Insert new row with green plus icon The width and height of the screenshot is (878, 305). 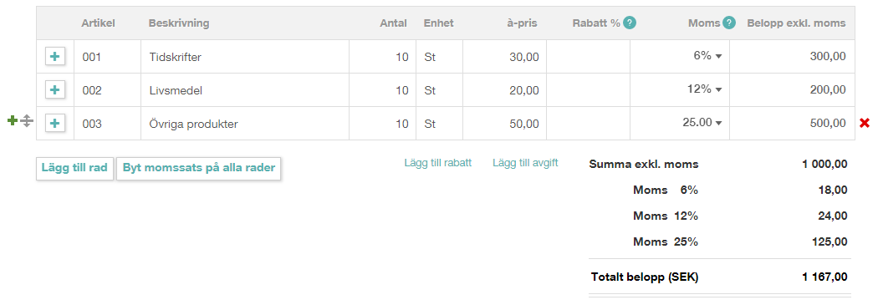point(13,120)
